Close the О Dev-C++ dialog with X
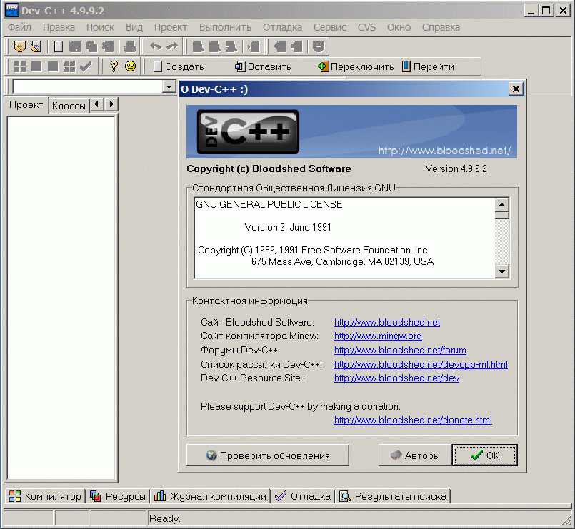575x529 pixels. 516,89
